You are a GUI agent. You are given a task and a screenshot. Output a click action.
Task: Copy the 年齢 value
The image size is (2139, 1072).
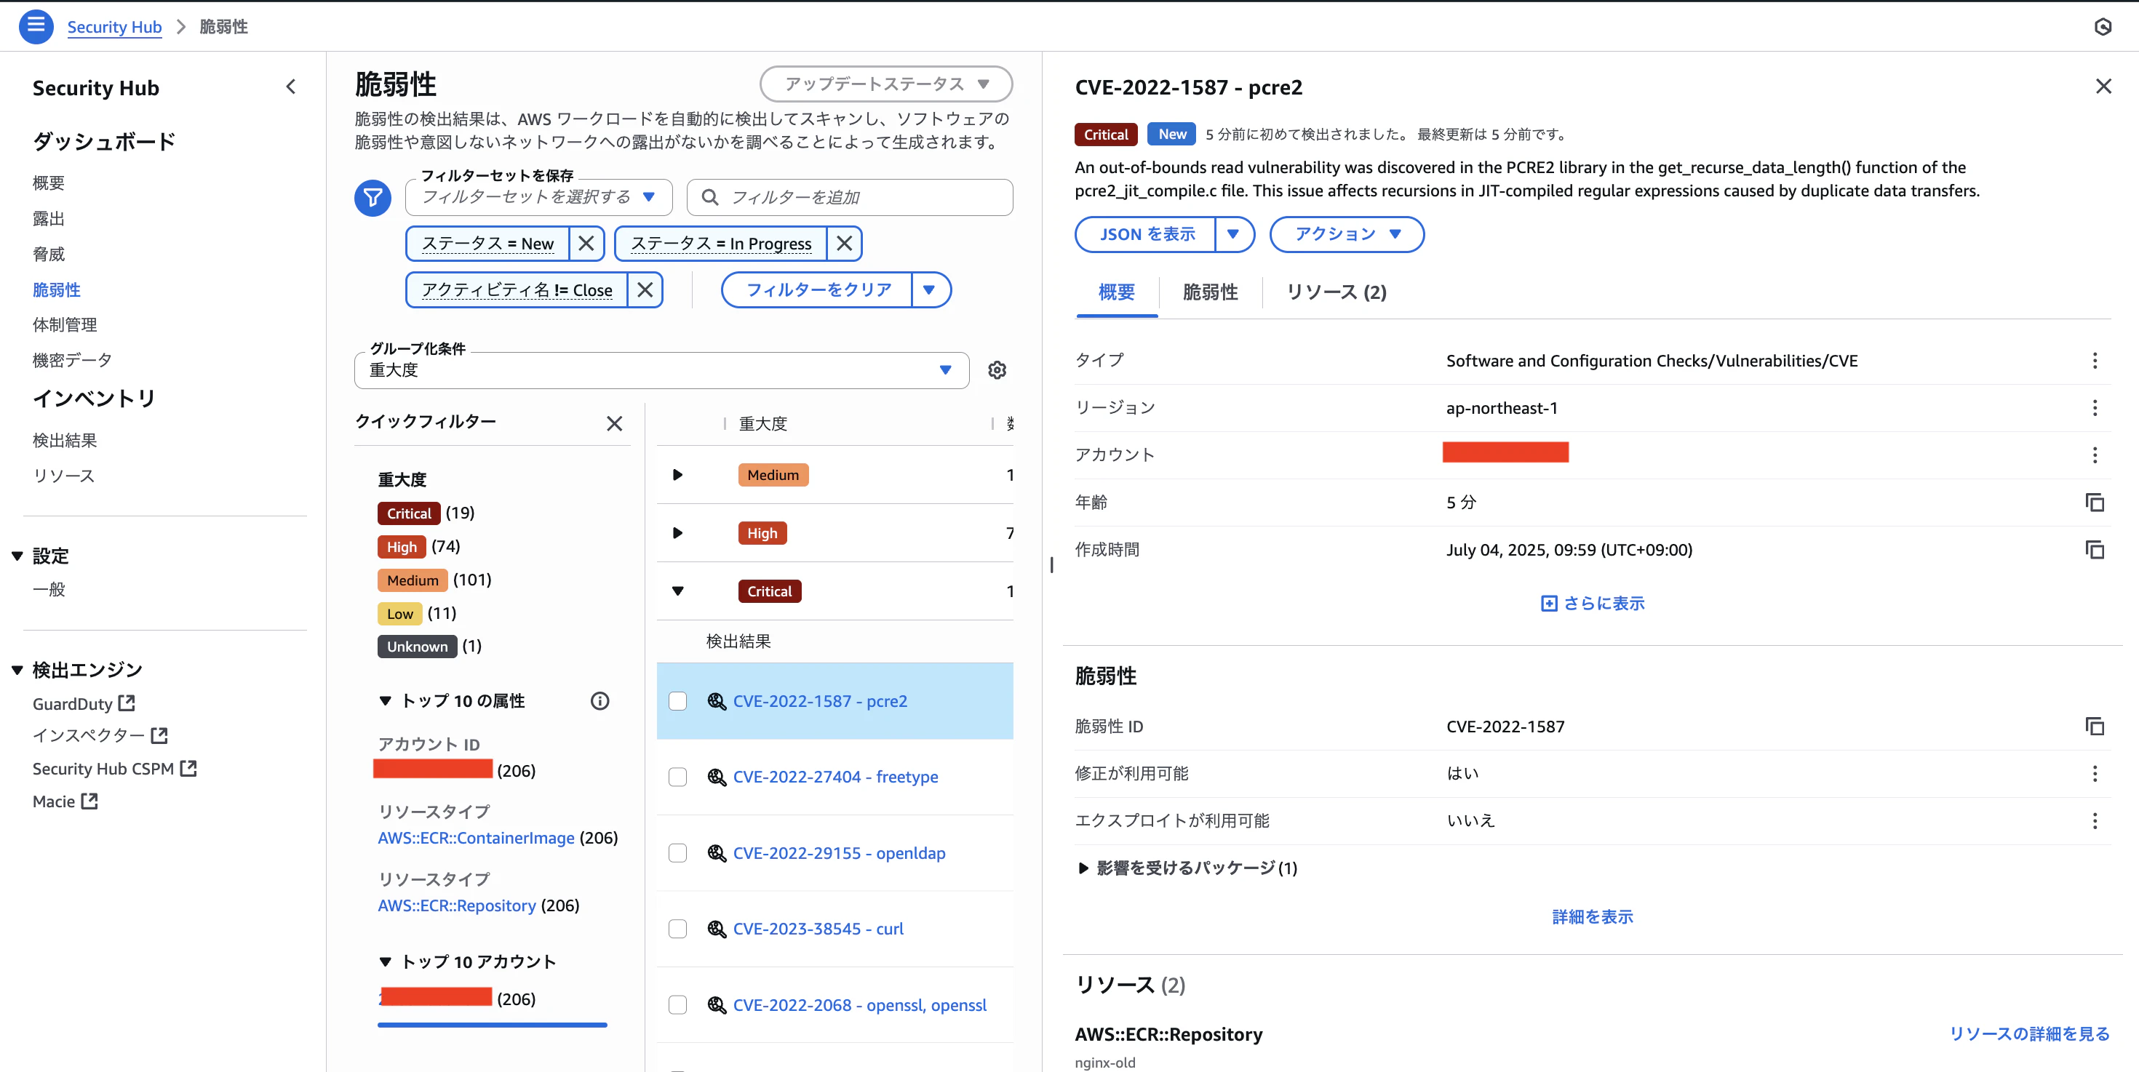click(x=2095, y=502)
